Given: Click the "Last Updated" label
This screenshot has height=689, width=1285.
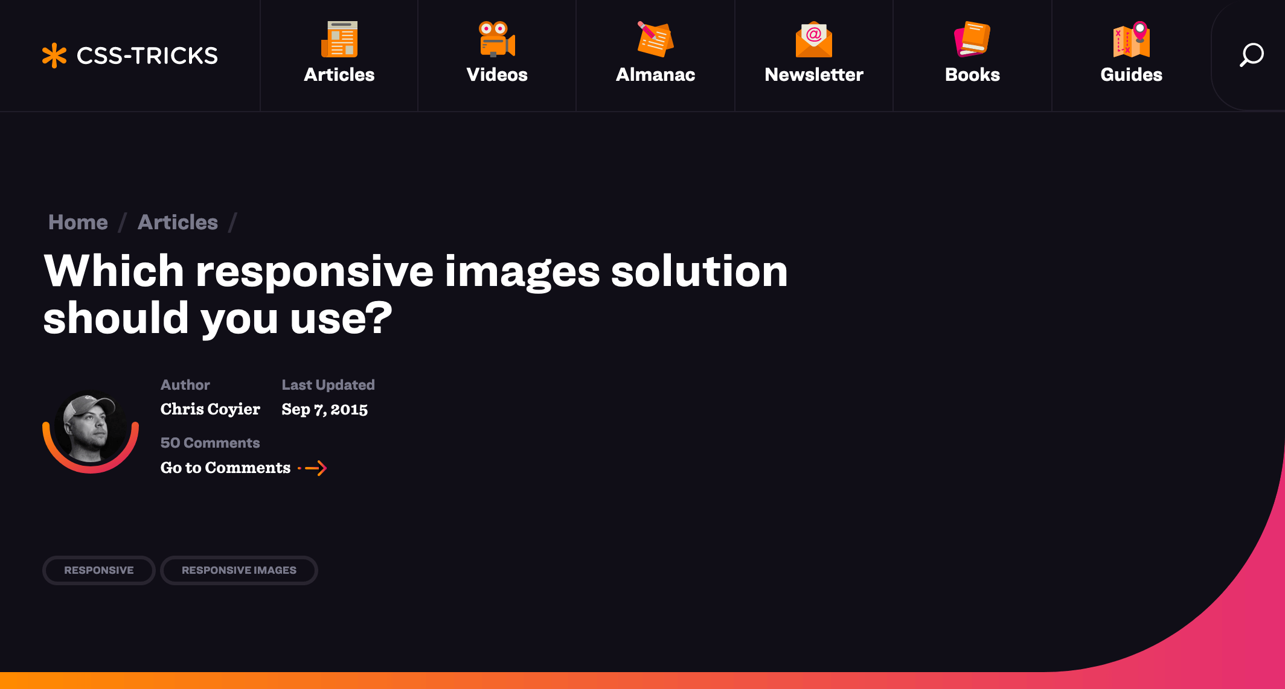Looking at the screenshot, I should 328,385.
